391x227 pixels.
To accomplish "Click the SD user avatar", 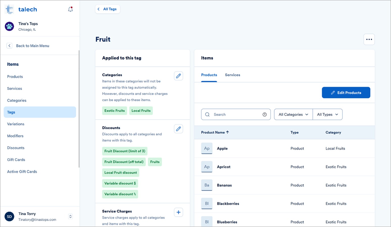I will (9, 216).
